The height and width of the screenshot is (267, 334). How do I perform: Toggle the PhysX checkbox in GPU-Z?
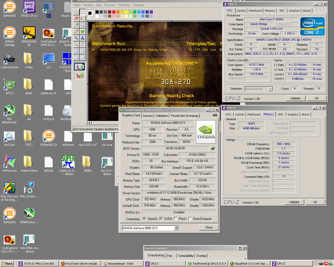point(176,219)
